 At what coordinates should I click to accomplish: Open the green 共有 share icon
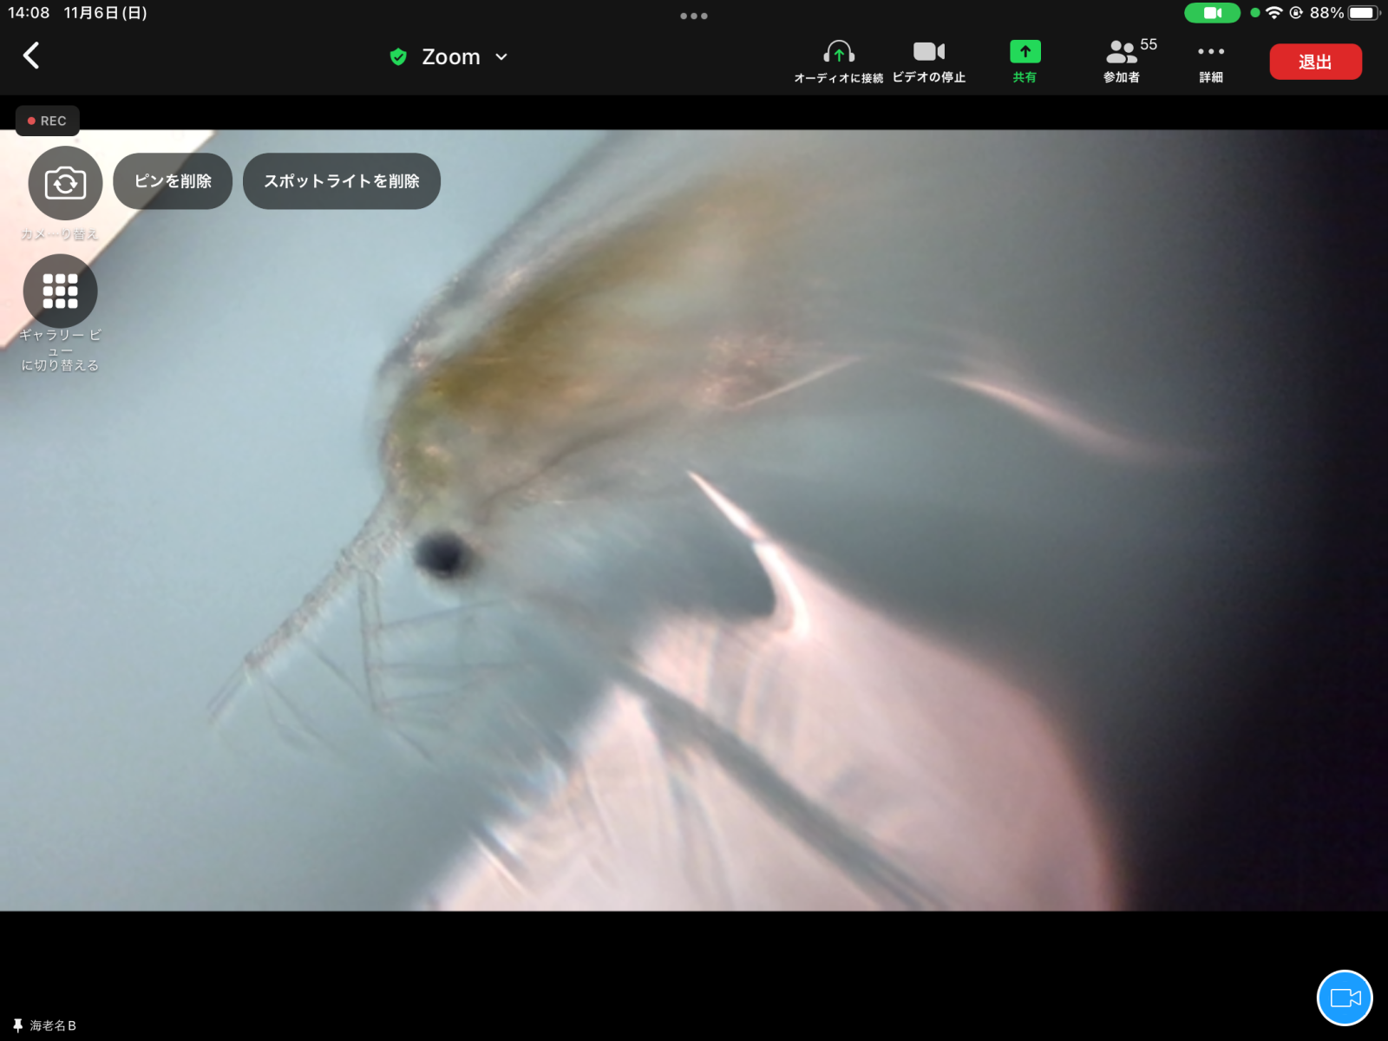click(1025, 54)
